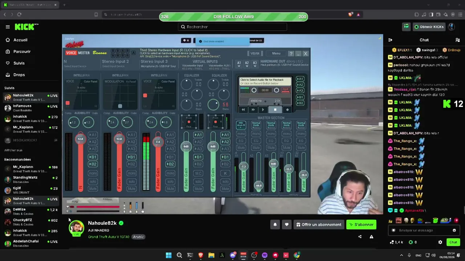
Task: Click the Voicemeeter cassette play button
Action: [263, 109]
